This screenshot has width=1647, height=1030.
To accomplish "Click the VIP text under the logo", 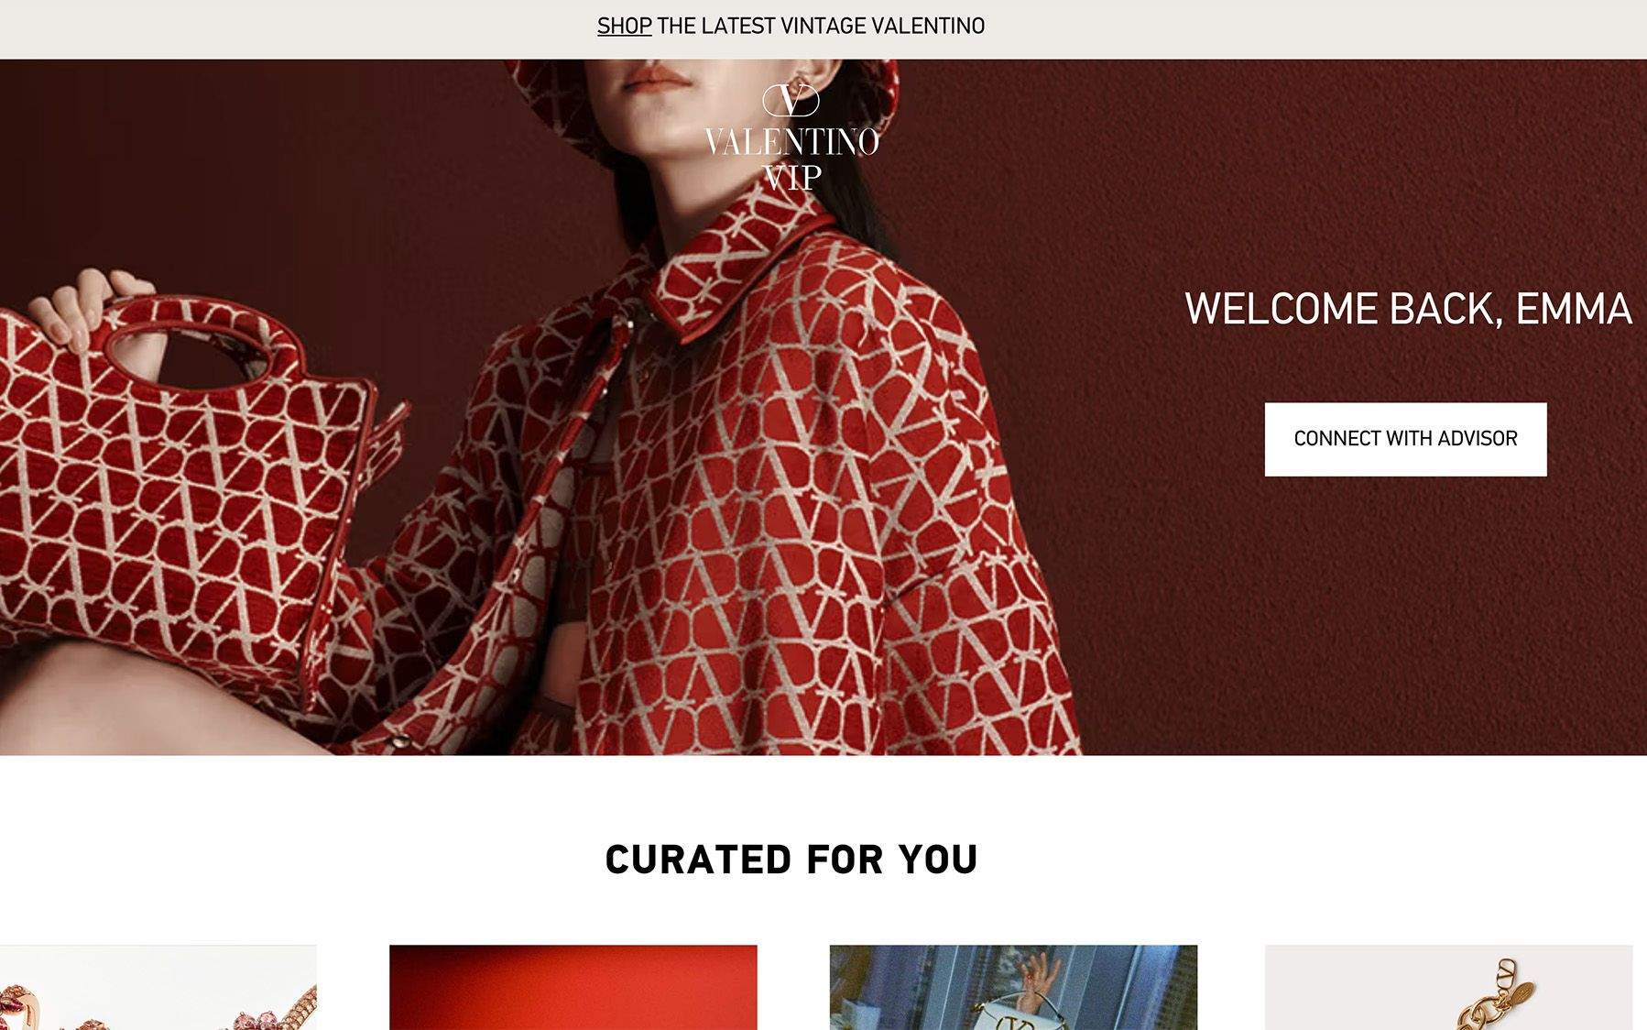I will (791, 177).
